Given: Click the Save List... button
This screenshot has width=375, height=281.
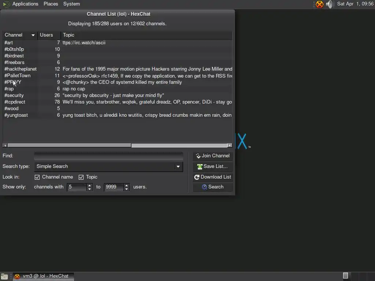Looking at the screenshot, I should (212, 166).
